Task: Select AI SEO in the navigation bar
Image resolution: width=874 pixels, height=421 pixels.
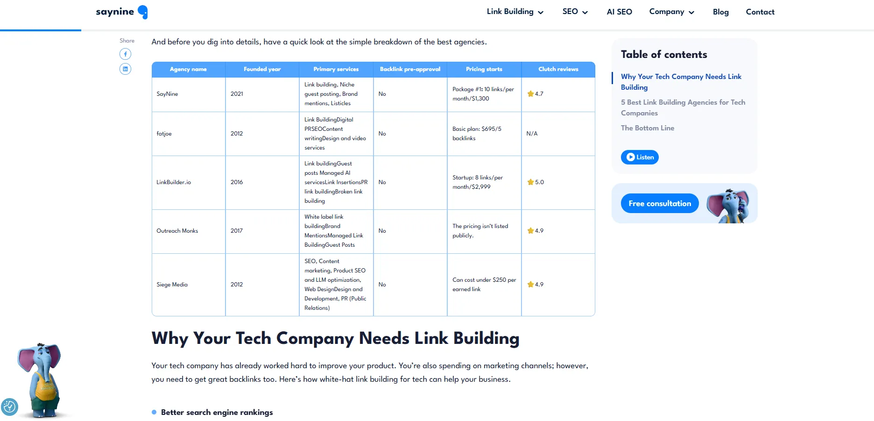Action: coord(620,12)
